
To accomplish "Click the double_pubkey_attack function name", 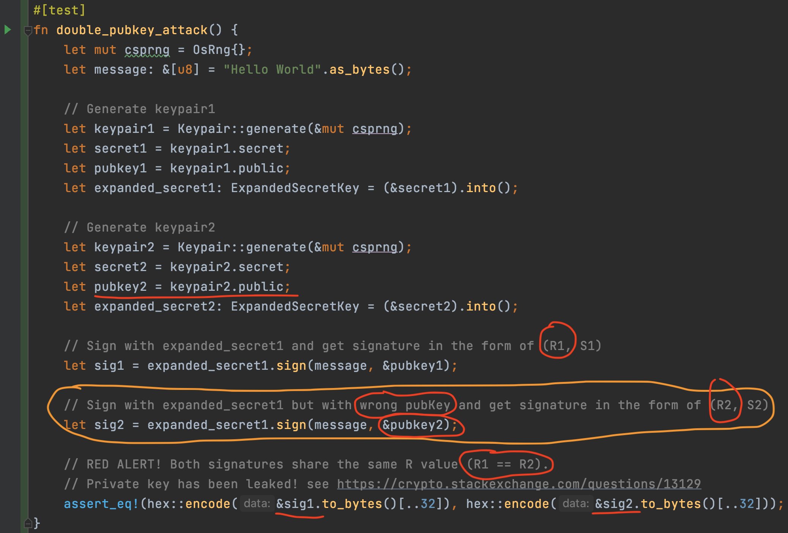I will click(132, 30).
